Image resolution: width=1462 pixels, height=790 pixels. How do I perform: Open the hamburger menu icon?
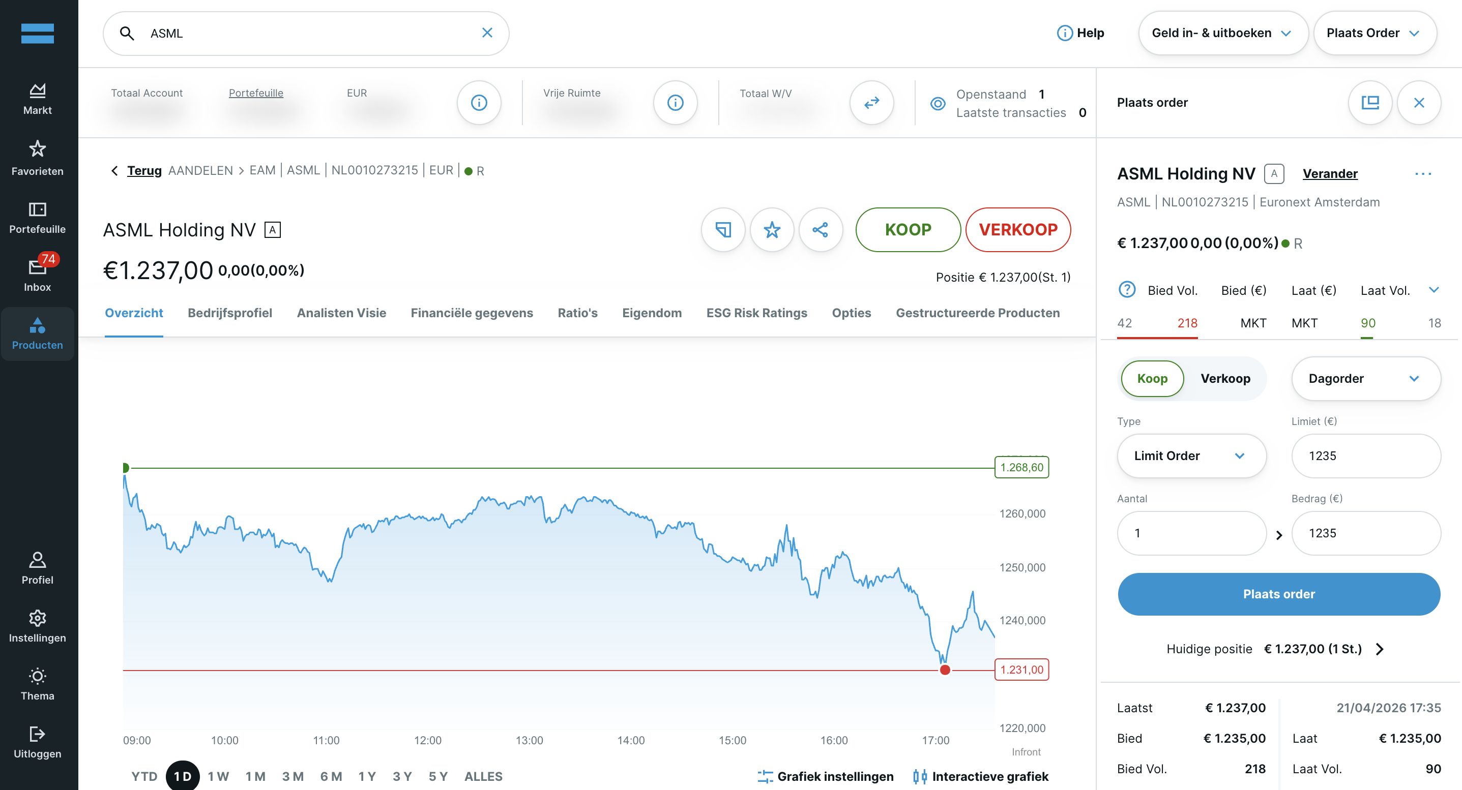pyautogui.click(x=38, y=34)
